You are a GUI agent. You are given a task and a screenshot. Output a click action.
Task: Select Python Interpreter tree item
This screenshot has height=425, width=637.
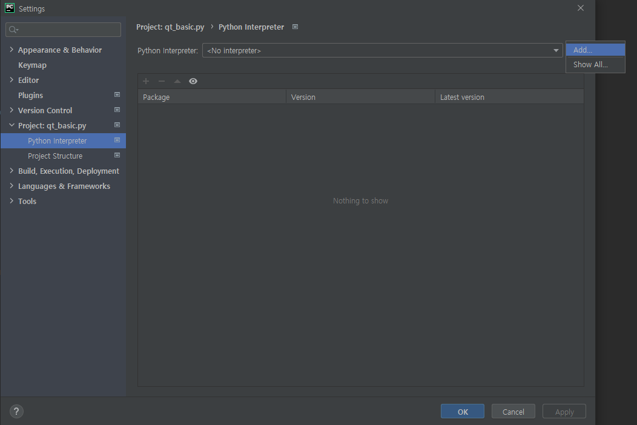click(63, 140)
